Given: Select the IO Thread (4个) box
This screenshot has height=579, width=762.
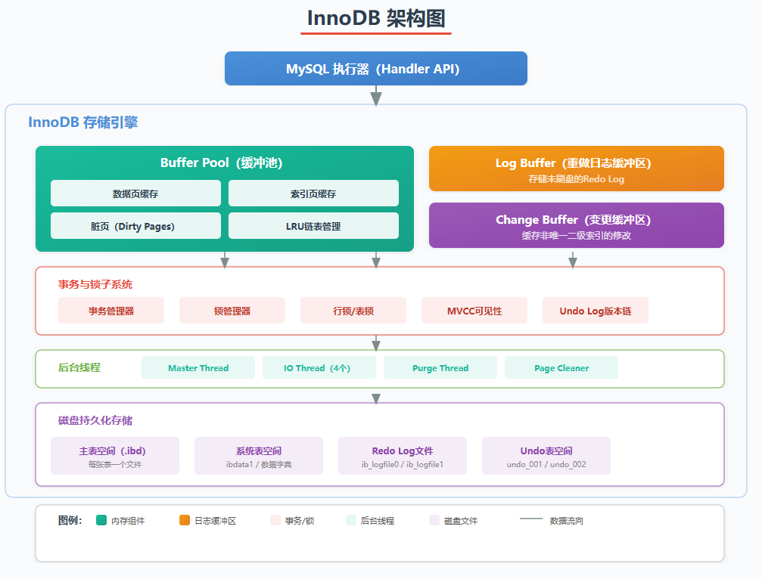Looking at the screenshot, I should (x=319, y=367).
